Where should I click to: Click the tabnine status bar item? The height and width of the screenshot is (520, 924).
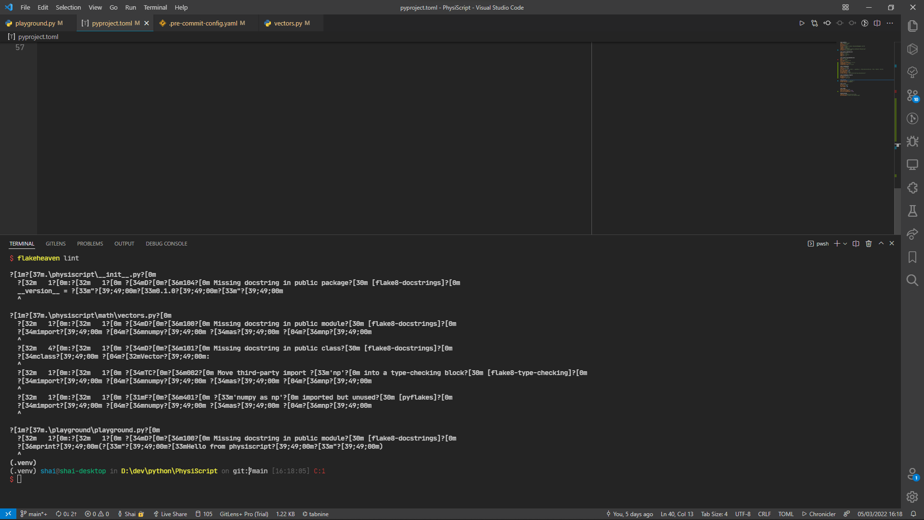click(316, 514)
